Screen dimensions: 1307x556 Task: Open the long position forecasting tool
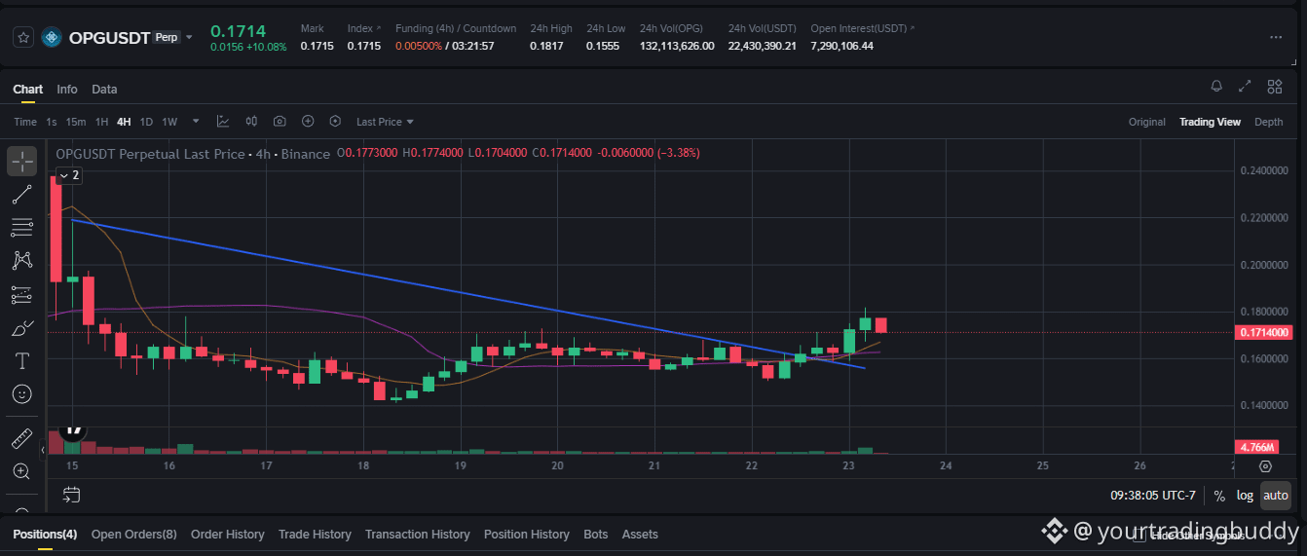coord(22,294)
